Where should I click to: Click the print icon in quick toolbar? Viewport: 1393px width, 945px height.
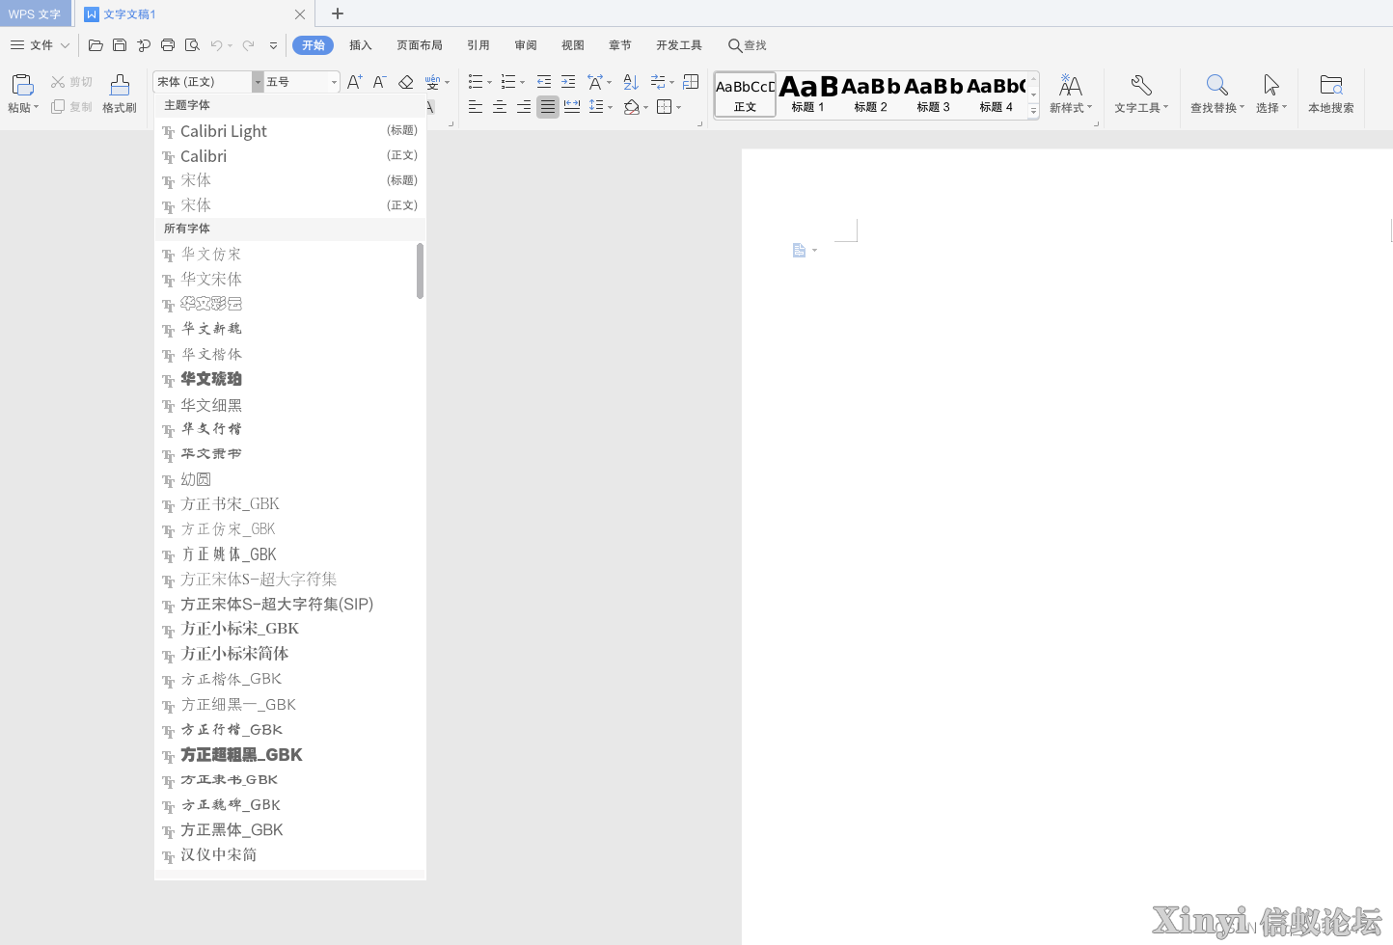pos(168,45)
